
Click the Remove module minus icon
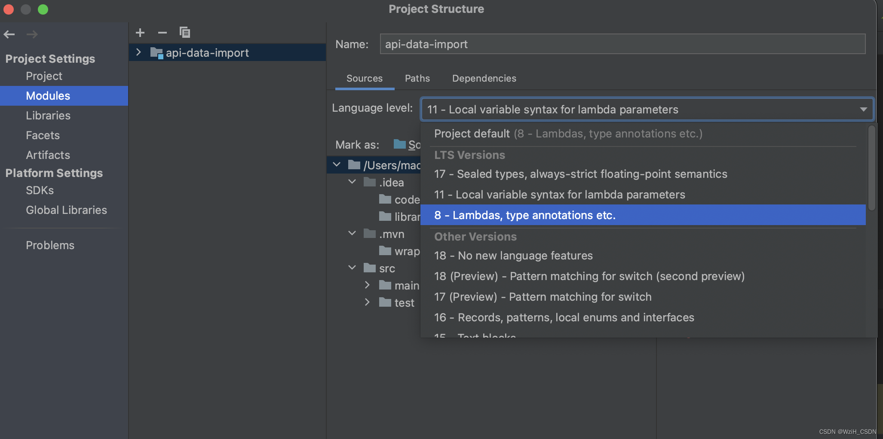pos(162,33)
